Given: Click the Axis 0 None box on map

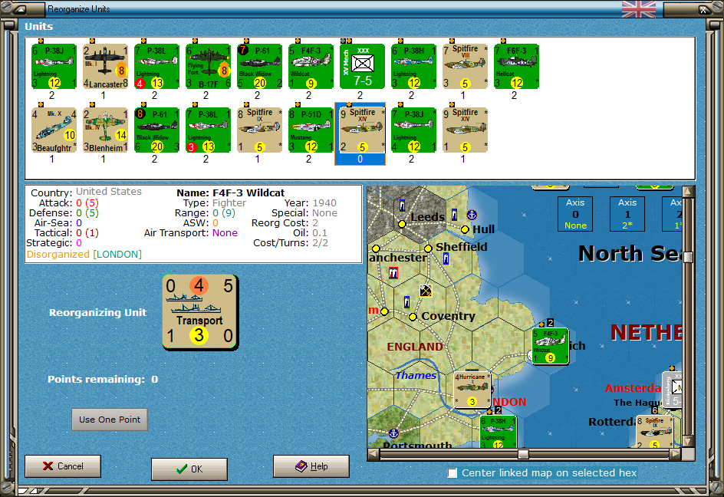Looking at the screenshot, I should pos(575,214).
